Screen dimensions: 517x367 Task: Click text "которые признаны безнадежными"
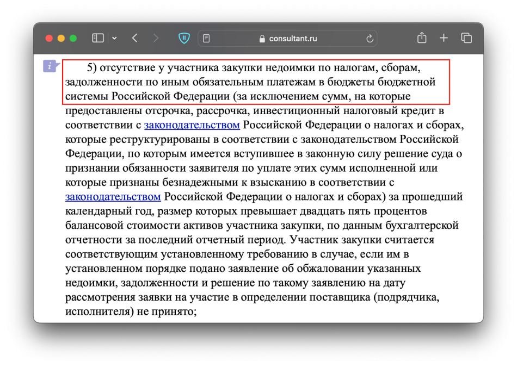tap(153, 183)
